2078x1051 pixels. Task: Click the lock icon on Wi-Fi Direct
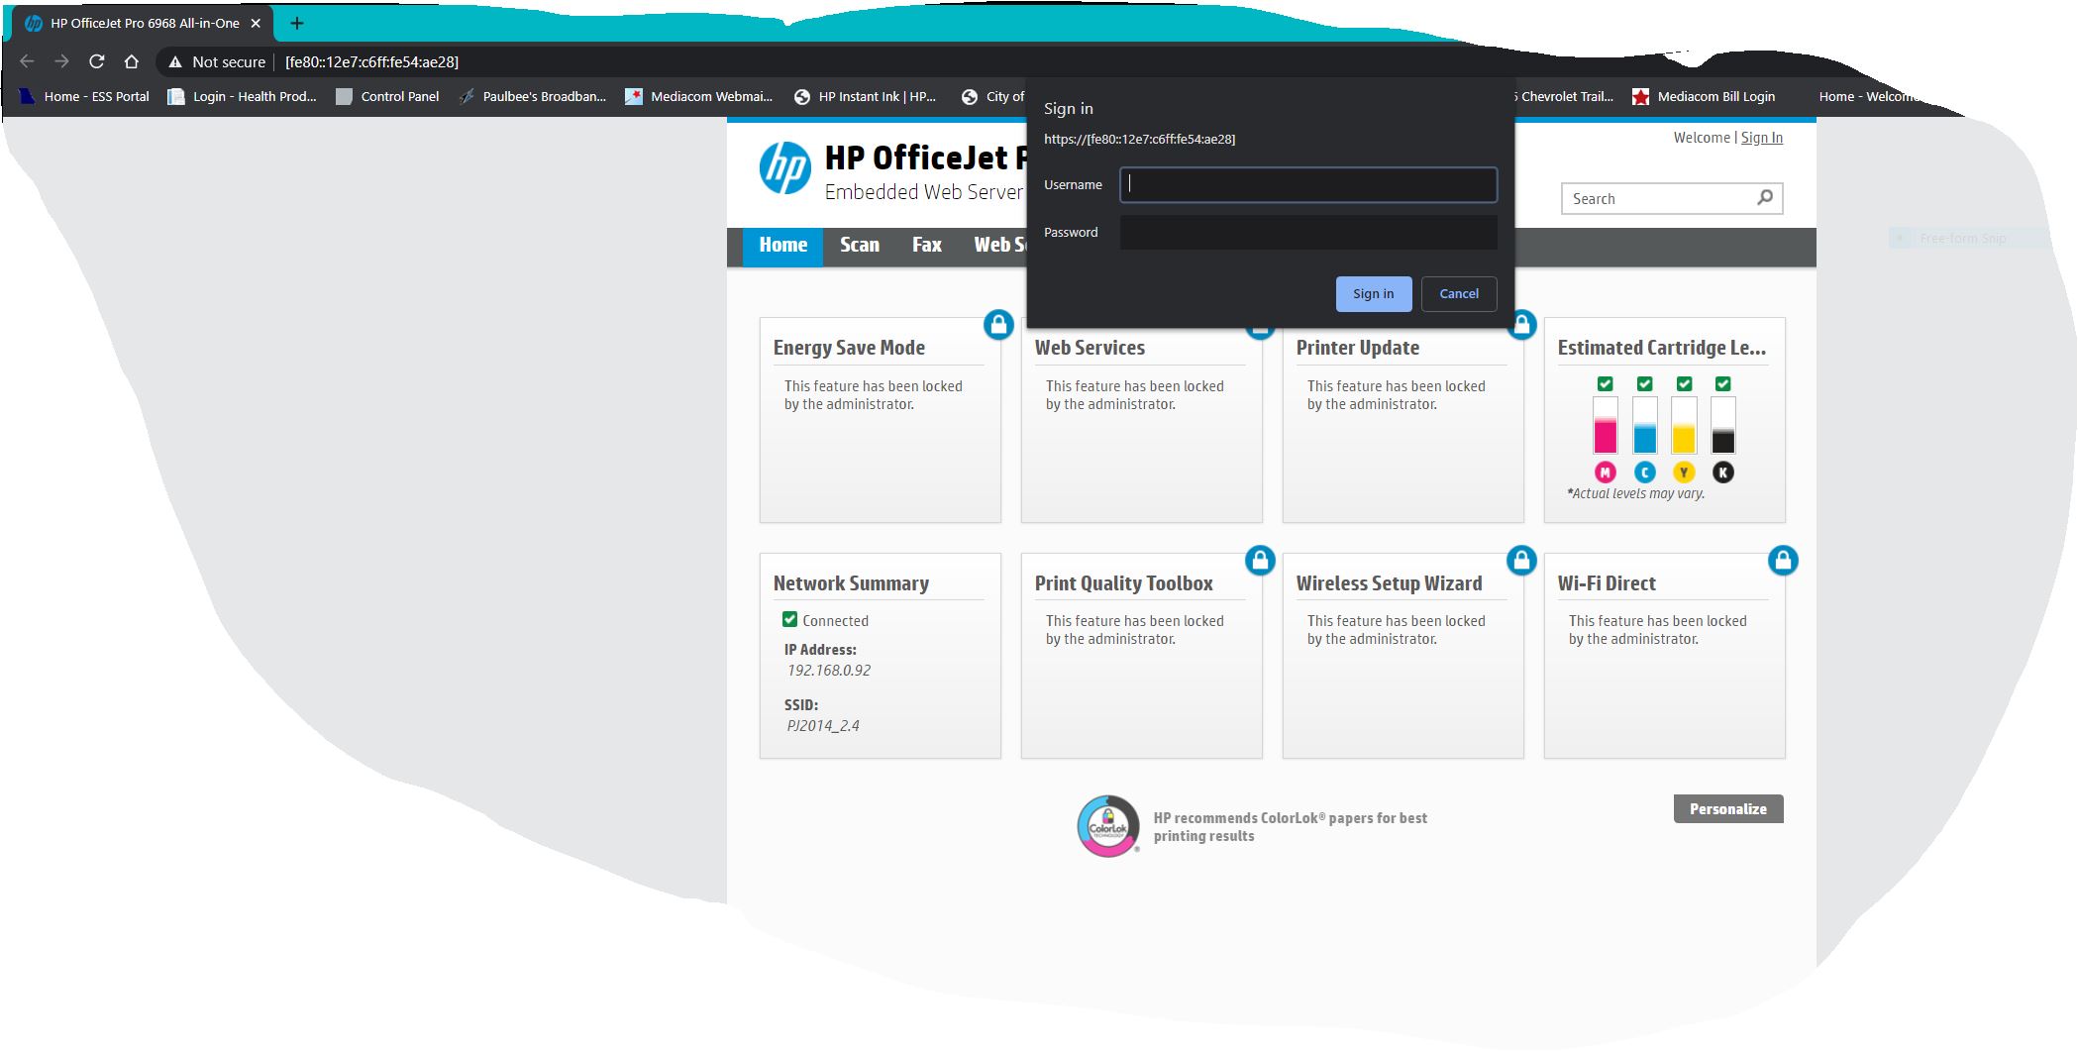[x=1783, y=560]
